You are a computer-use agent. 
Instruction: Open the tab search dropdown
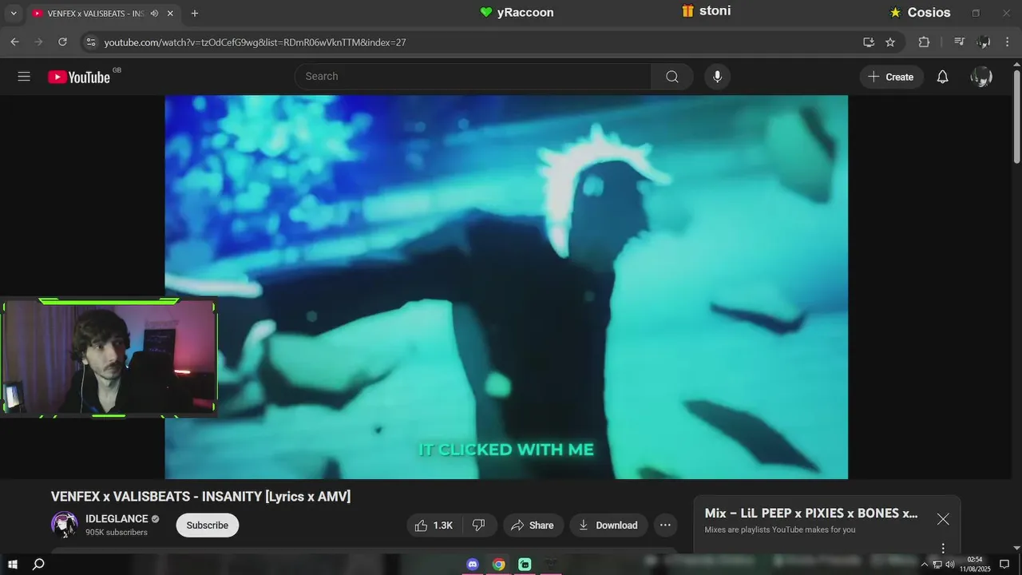(x=13, y=14)
